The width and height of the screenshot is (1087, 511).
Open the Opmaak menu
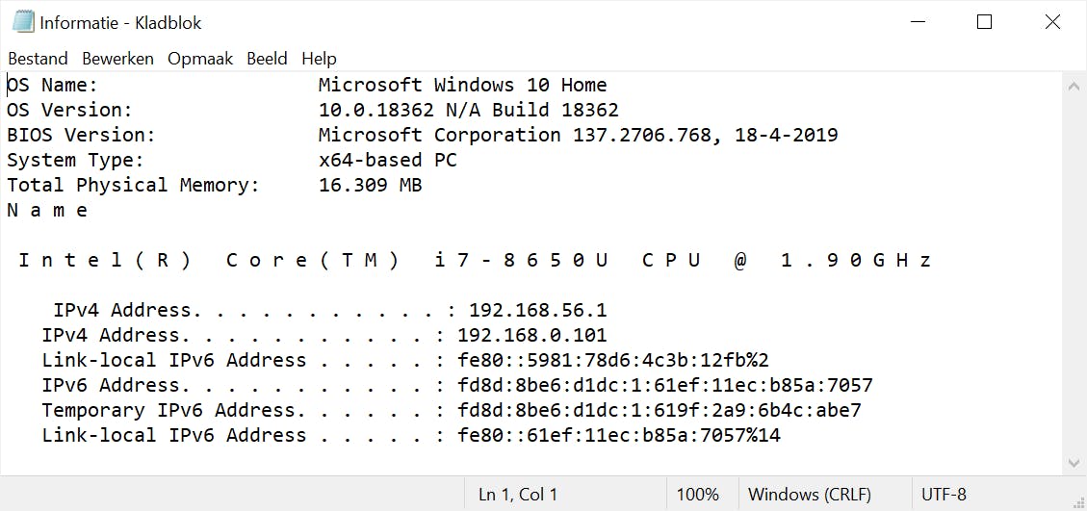(200, 59)
